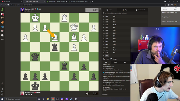
Task: Switch to the Puzzle Rush browser tab
Action: pyautogui.click(x=57, y=2)
